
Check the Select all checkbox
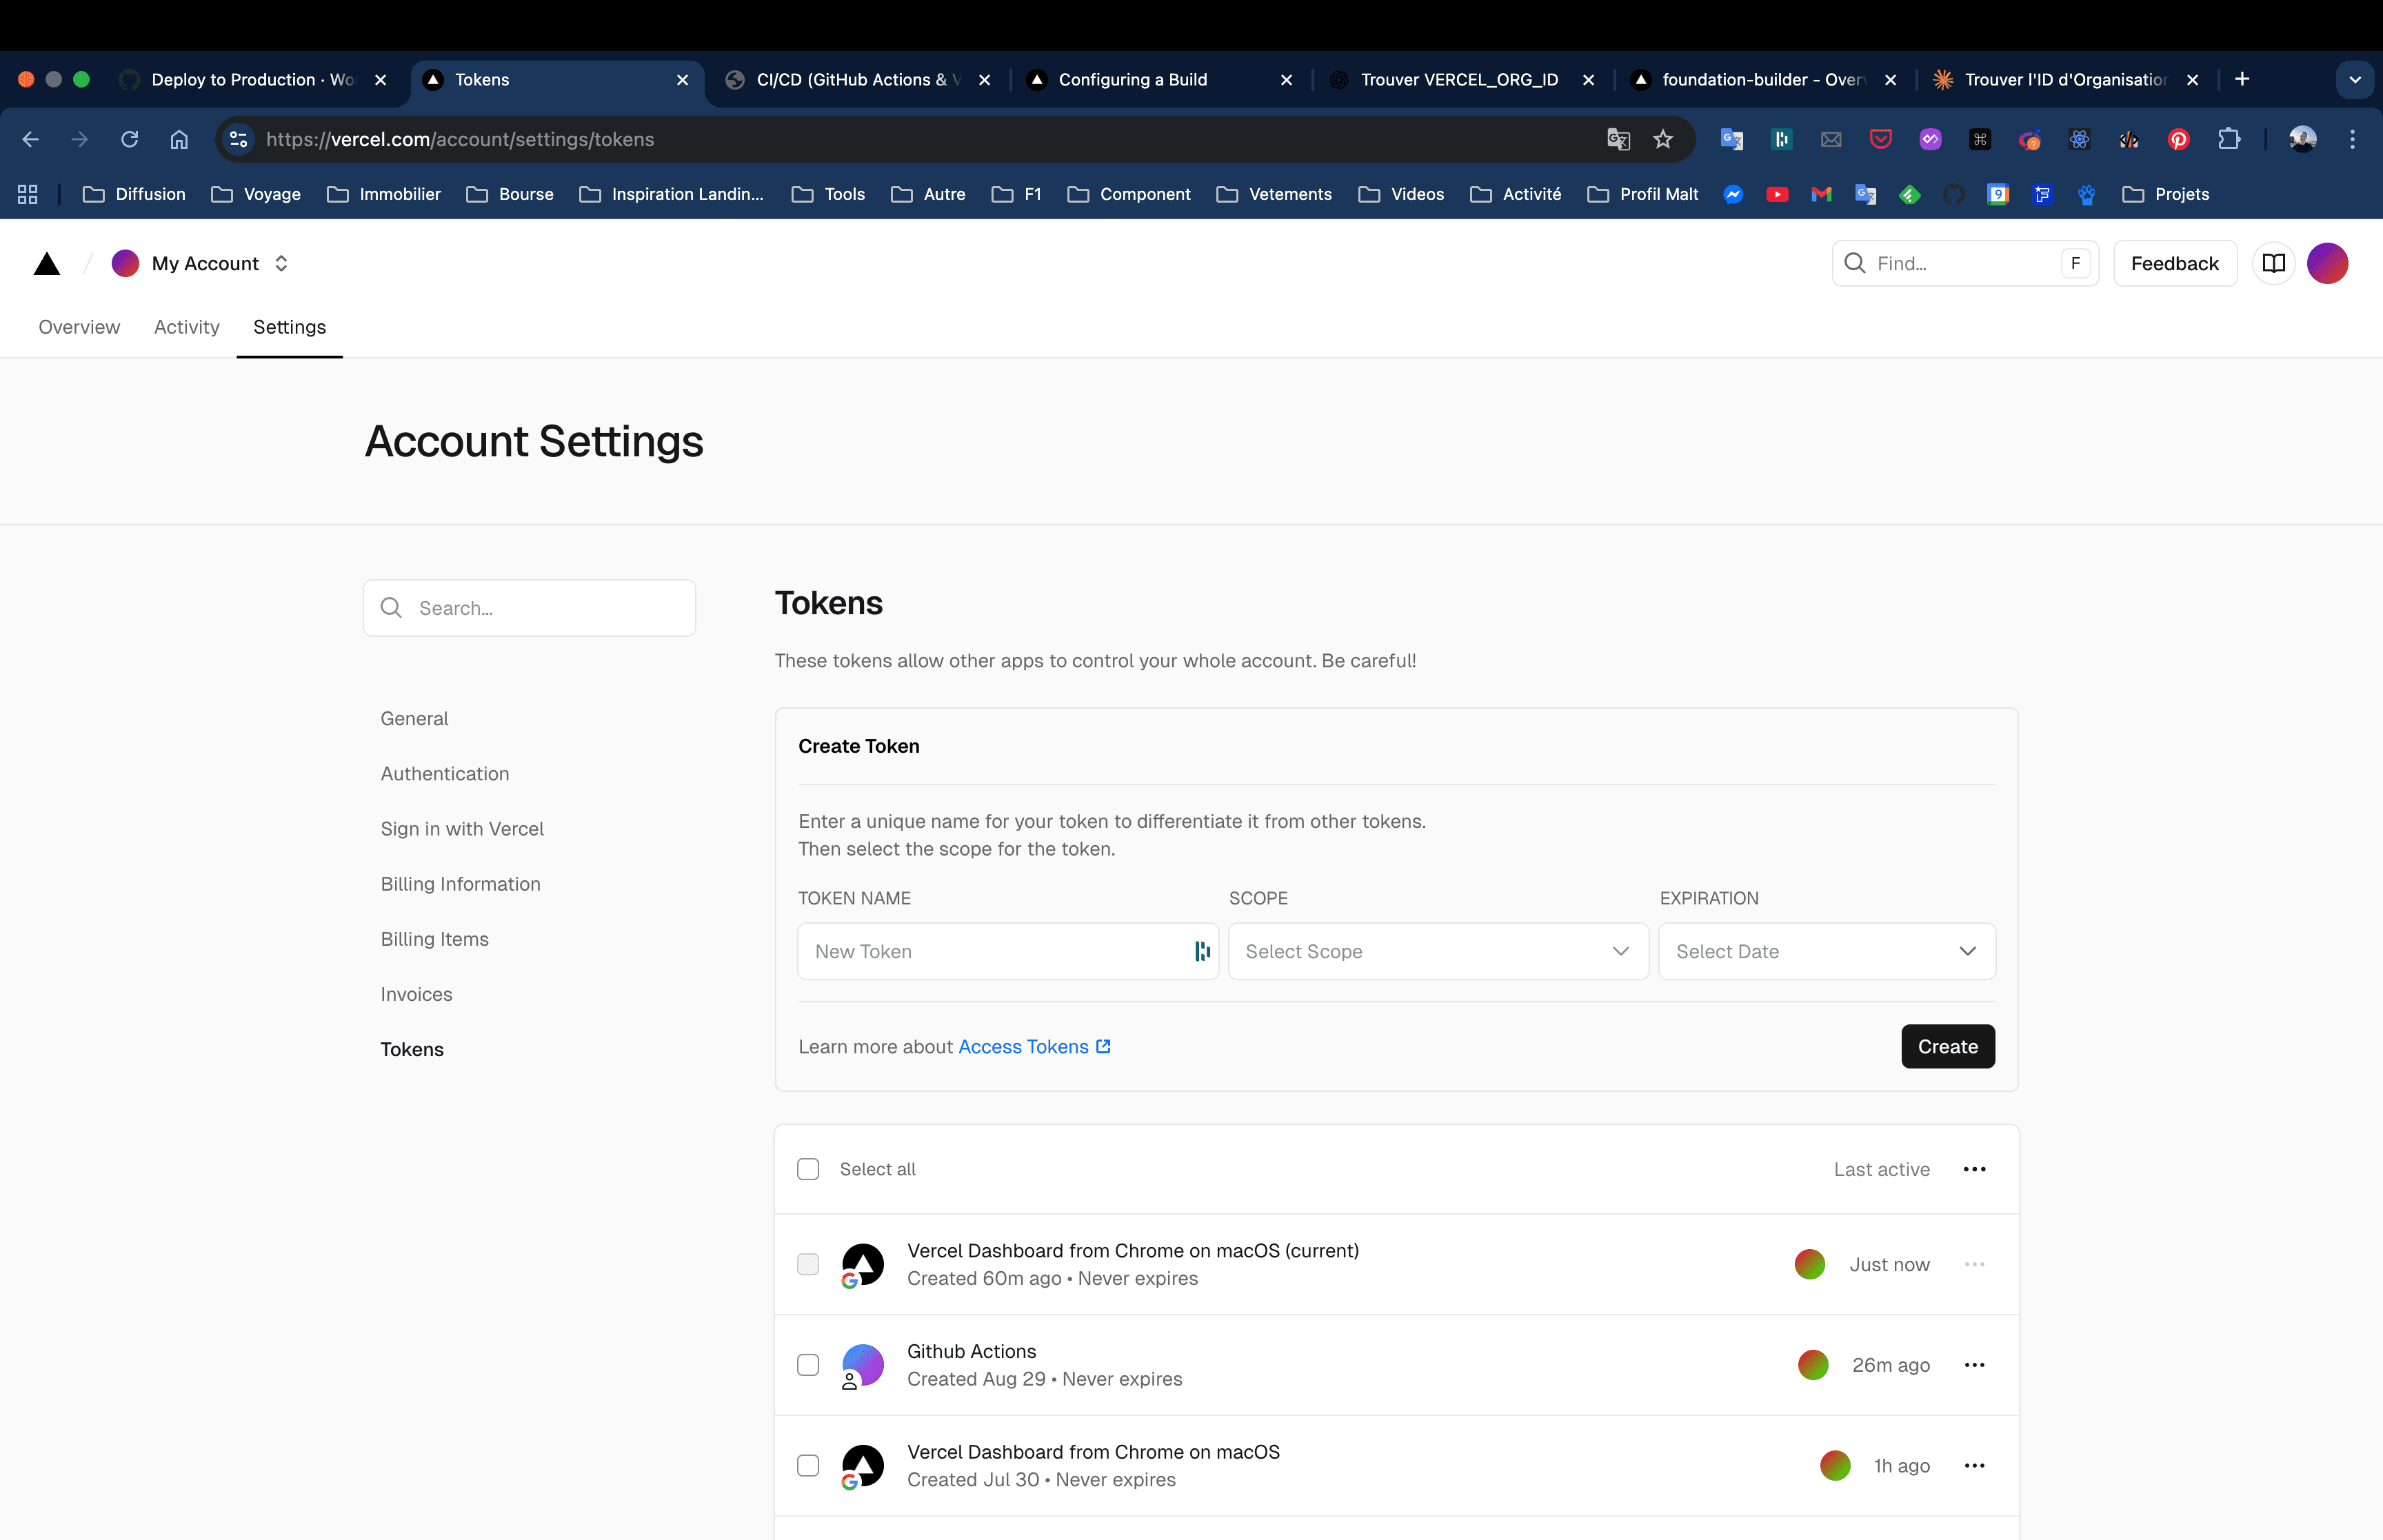(808, 1169)
